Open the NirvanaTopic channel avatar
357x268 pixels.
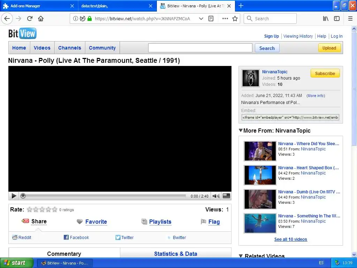pos(250,78)
